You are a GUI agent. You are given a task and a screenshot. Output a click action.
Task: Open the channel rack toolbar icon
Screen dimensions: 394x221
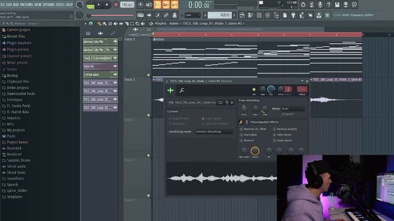pyautogui.click(x=259, y=15)
